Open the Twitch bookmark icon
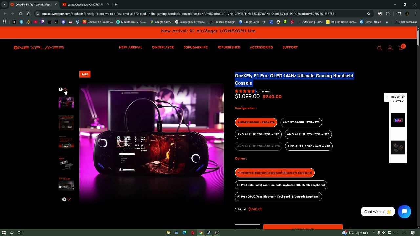This screenshot has height=236, width=420. coord(42,22)
